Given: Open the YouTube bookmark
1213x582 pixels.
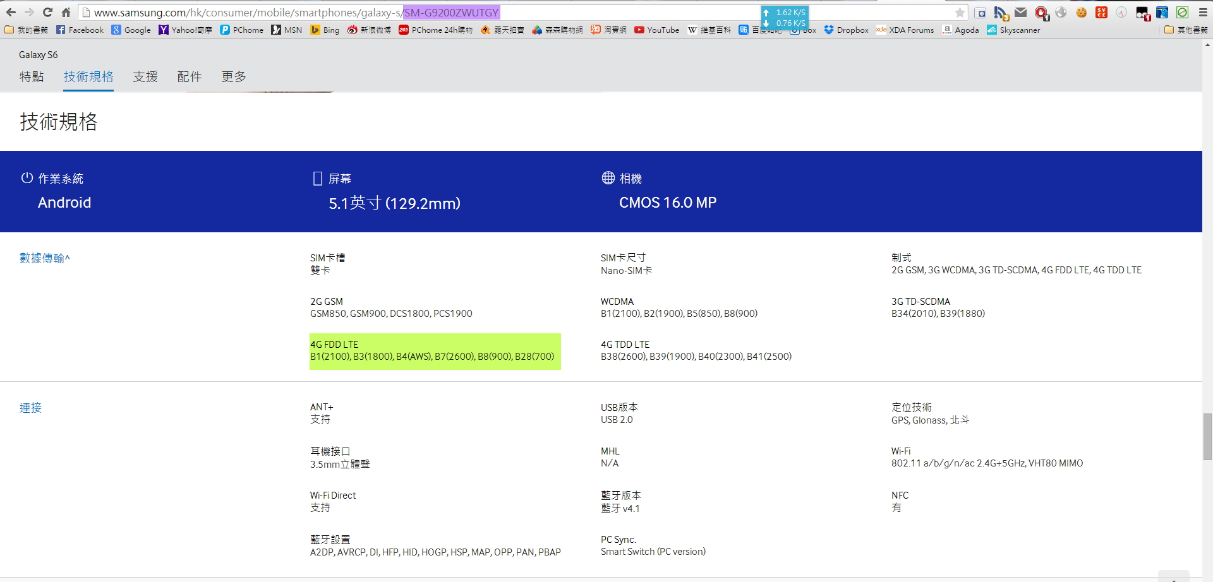Looking at the screenshot, I should 656,30.
